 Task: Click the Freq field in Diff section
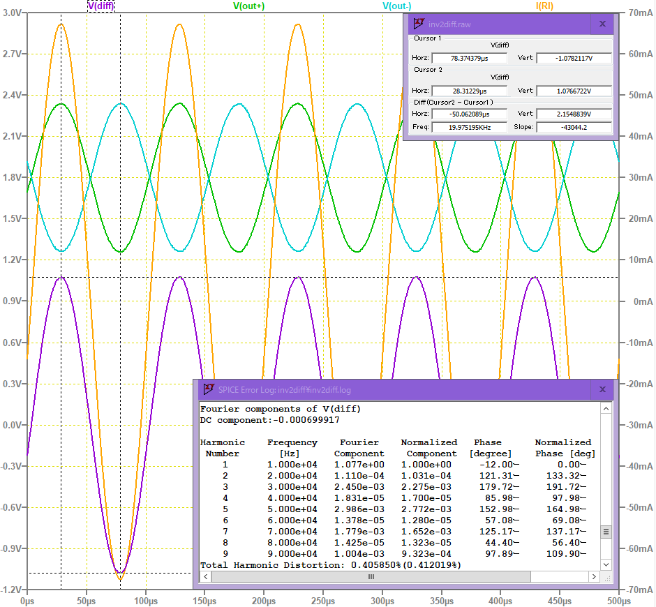[469, 127]
